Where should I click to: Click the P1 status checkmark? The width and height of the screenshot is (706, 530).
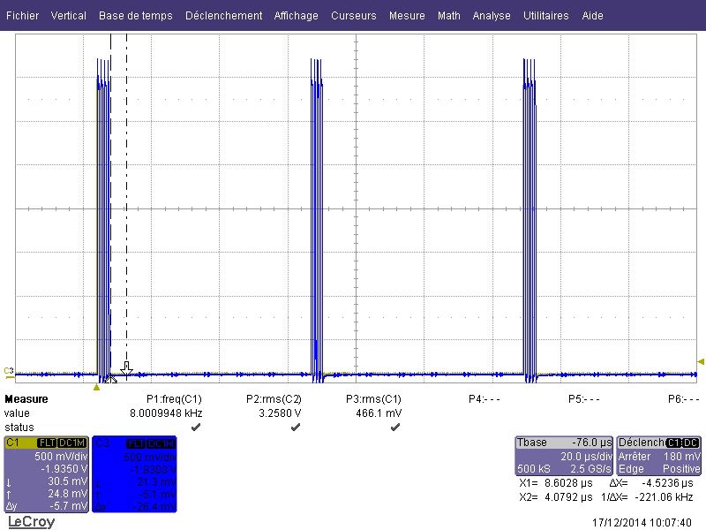[x=196, y=427]
